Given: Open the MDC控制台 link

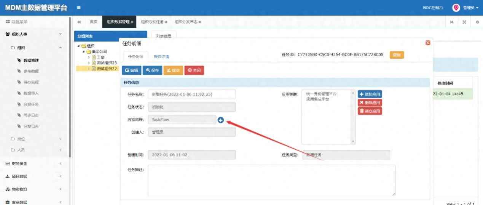Looking at the screenshot, I should 433,8.
